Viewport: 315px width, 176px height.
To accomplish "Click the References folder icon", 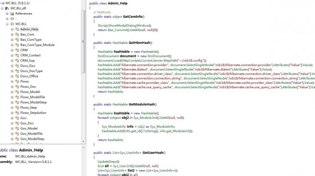I will click(x=12, y=14).
